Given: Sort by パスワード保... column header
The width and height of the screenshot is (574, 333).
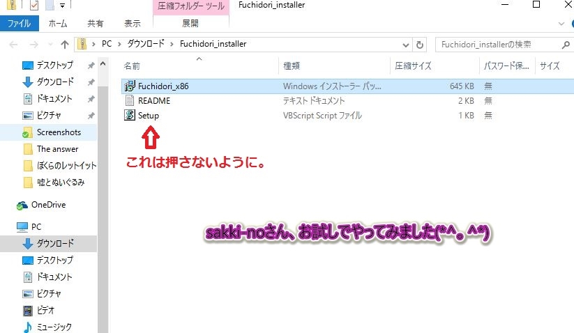Looking at the screenshot, I should click(506, 65).
